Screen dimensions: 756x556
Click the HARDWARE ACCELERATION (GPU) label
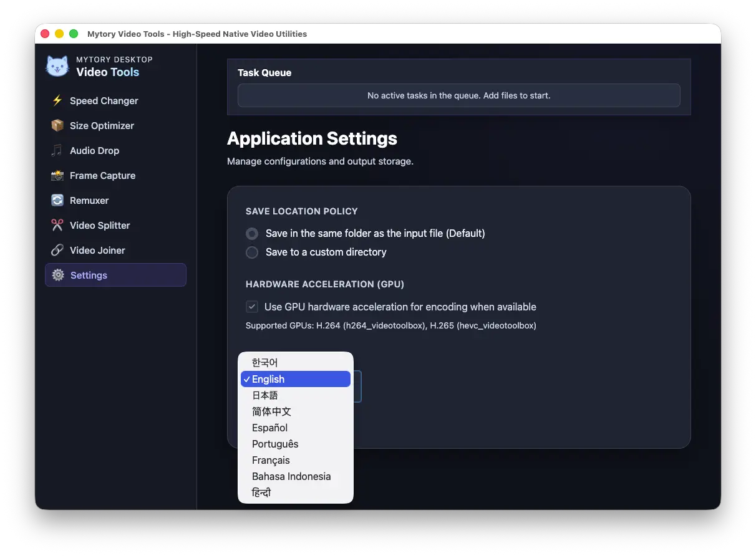[x=325, y=284]
